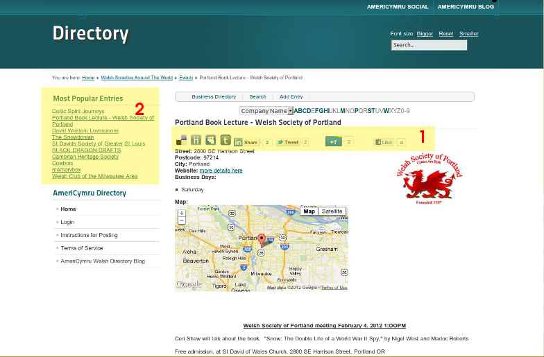This screenshot has height=357, width=544.
Task: Filter the directory by letter W
Action: (x=386, y=111)
